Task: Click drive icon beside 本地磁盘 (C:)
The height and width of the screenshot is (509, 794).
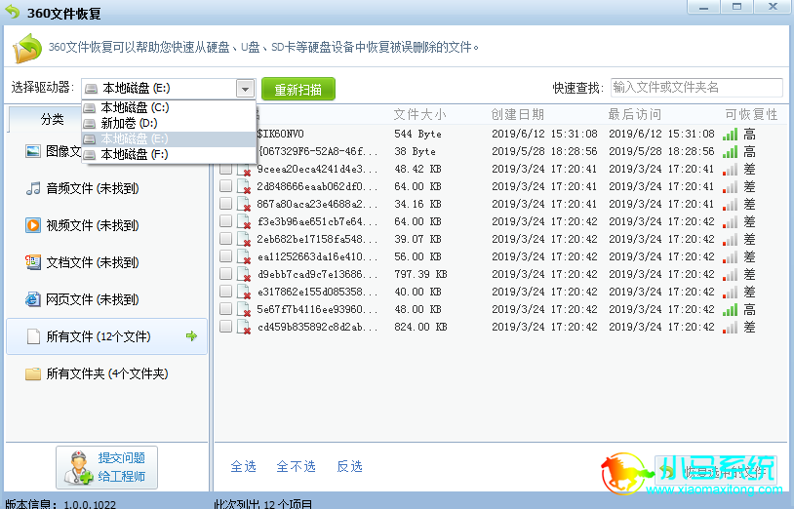Action: click(89, 108)
